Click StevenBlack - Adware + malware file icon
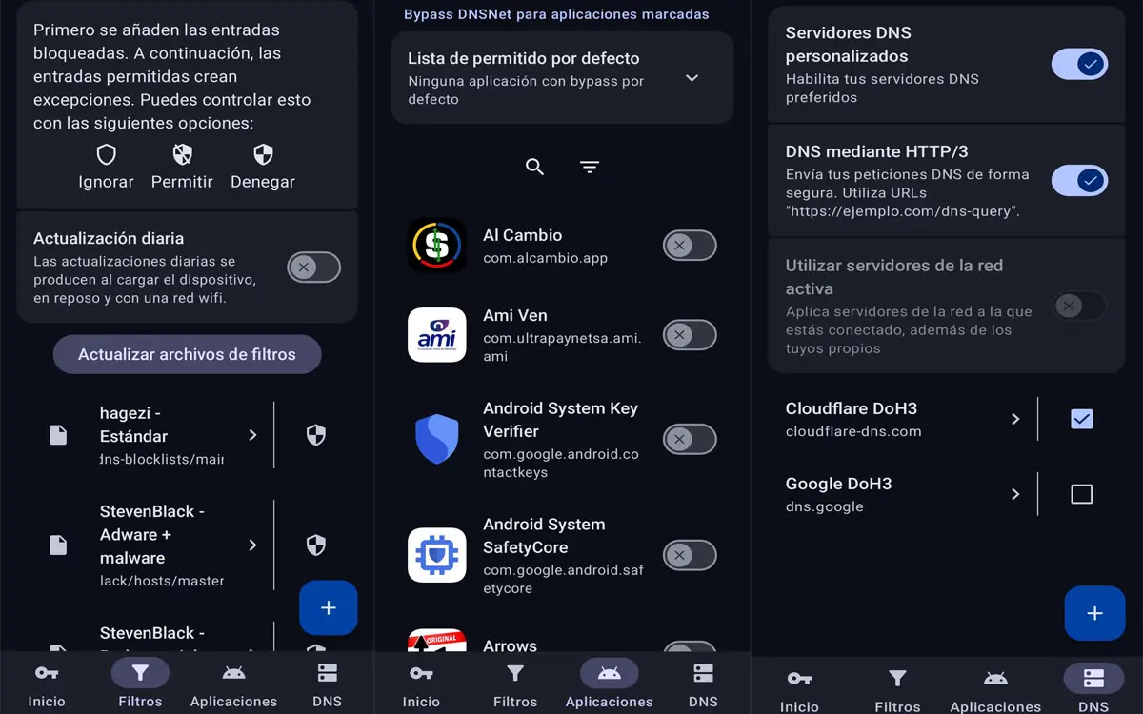 pyautogui.click(x=58, y=545)
